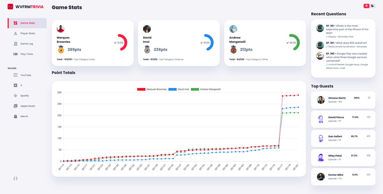This screenshot has height=194, width=383.
Task: Switch to dark mode moon toggle
Action: coord(373,6)
